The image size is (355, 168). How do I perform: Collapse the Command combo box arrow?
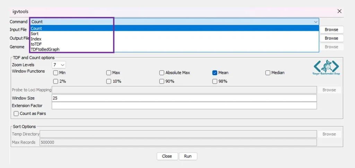[315, 22]
